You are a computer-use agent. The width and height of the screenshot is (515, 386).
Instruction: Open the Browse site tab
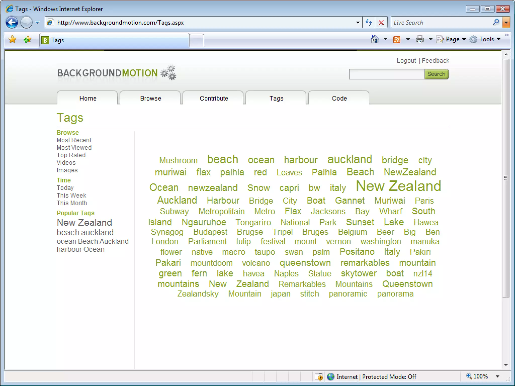pos(150,98)
